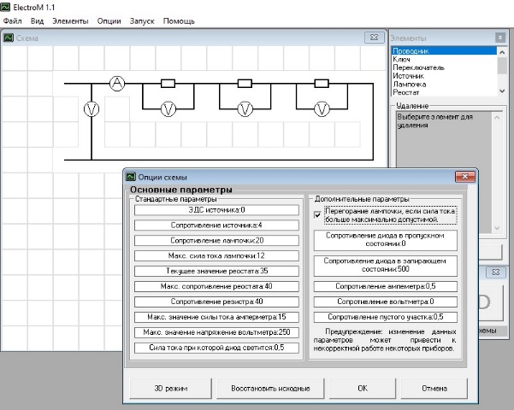Click the voltmeter under the rightmost resistor
The image size is (514, 410).
tap(322, 108)
